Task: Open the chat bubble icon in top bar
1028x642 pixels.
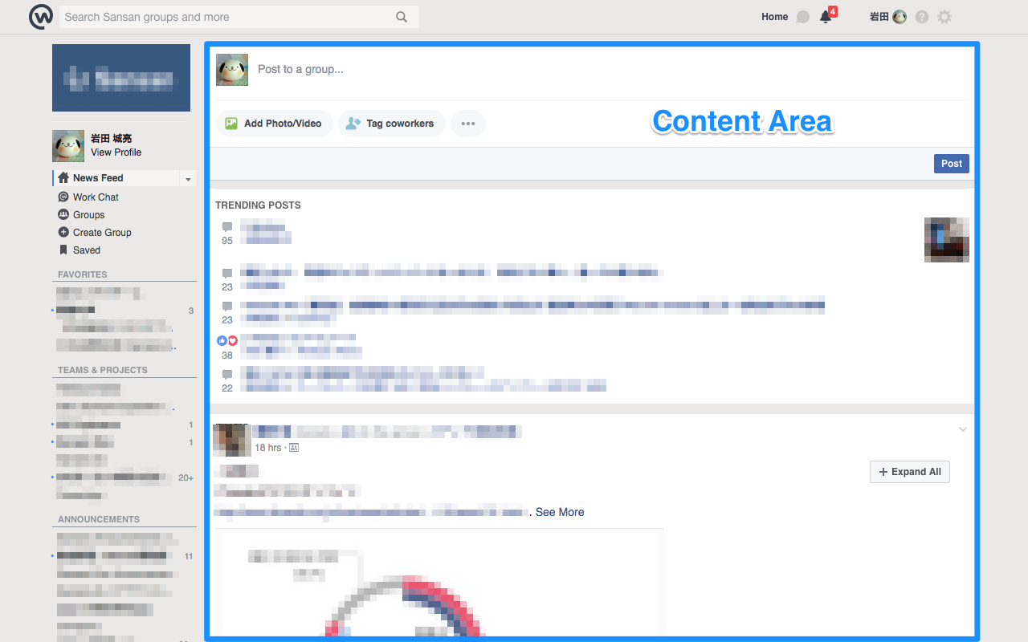Action: [803, 17]
